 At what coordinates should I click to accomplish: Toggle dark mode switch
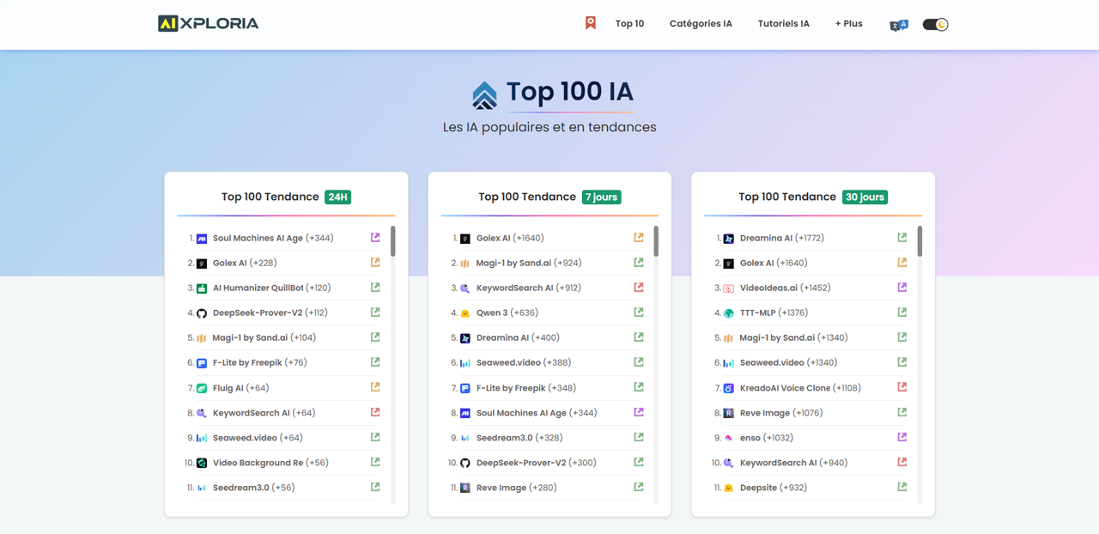click(x=935, y=24)
